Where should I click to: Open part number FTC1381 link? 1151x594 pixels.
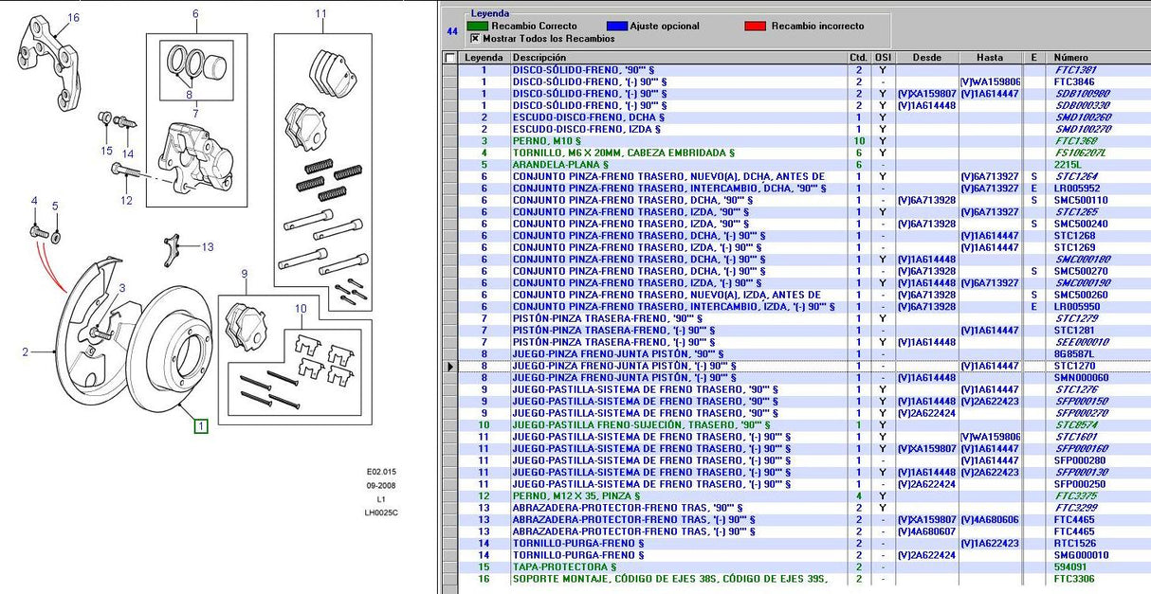[x=1076, y=70]
